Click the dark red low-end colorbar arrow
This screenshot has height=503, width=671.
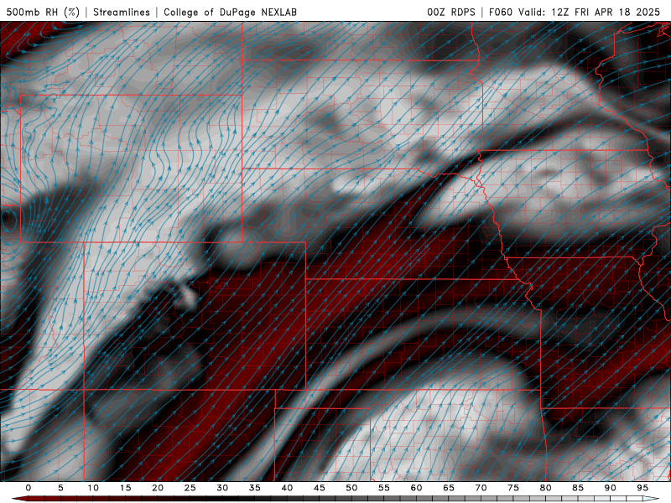[19, 499]
